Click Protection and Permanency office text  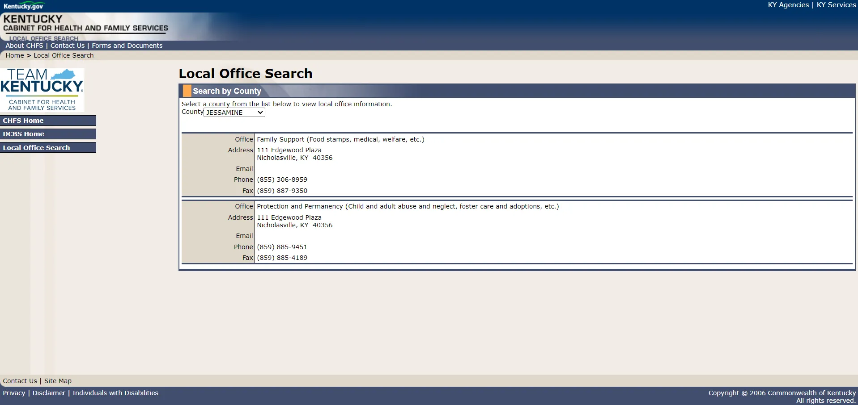[408, 206]
